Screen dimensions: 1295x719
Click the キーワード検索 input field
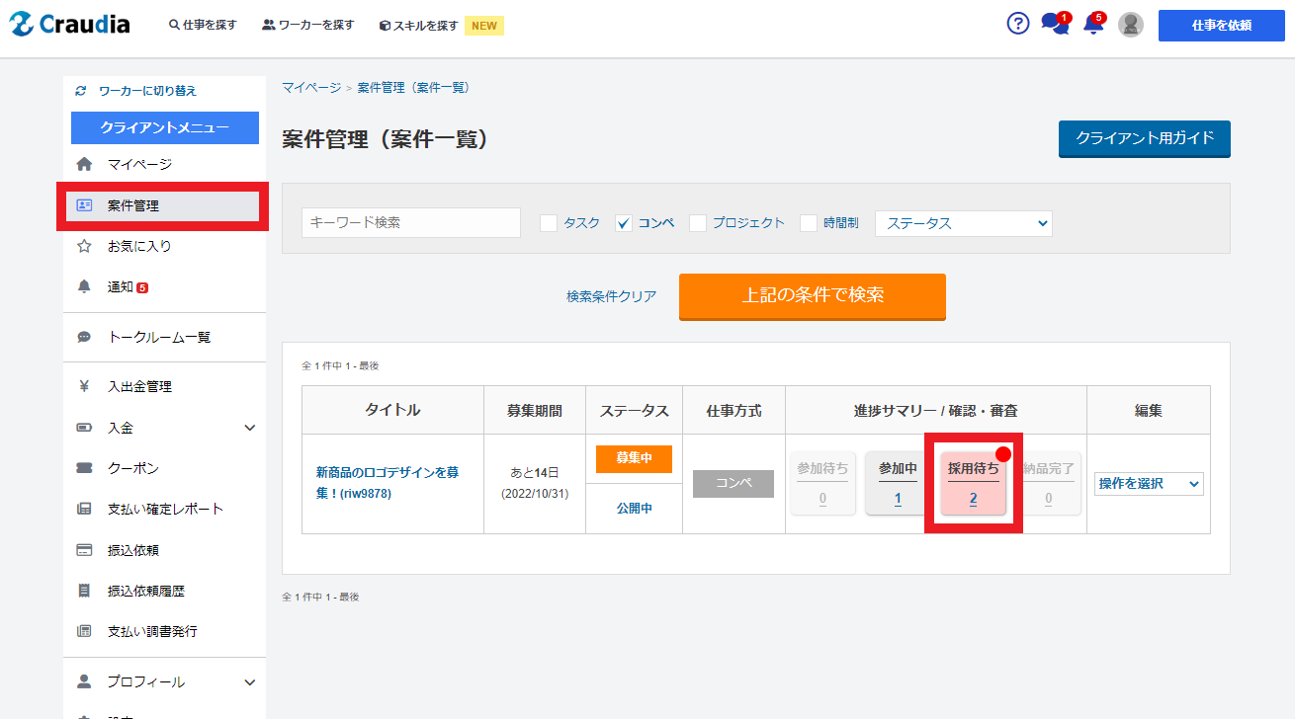[x=410, y=223]
